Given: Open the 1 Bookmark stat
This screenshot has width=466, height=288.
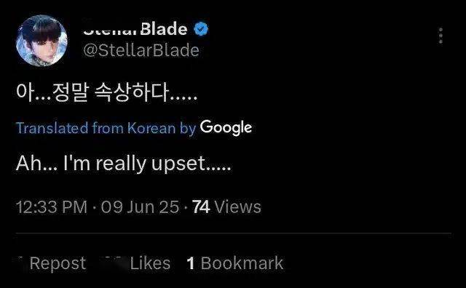Looking at the screenshot, I should pos(235,263).
